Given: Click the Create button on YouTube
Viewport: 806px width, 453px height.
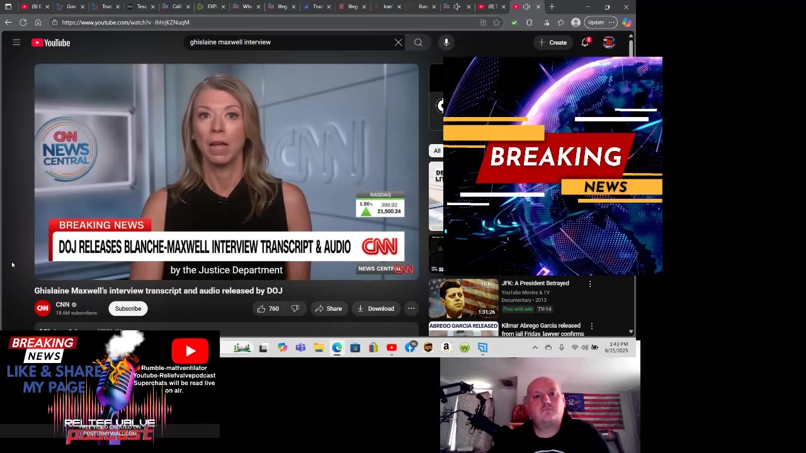Looking at the screenshot, I should pos(552,42).
